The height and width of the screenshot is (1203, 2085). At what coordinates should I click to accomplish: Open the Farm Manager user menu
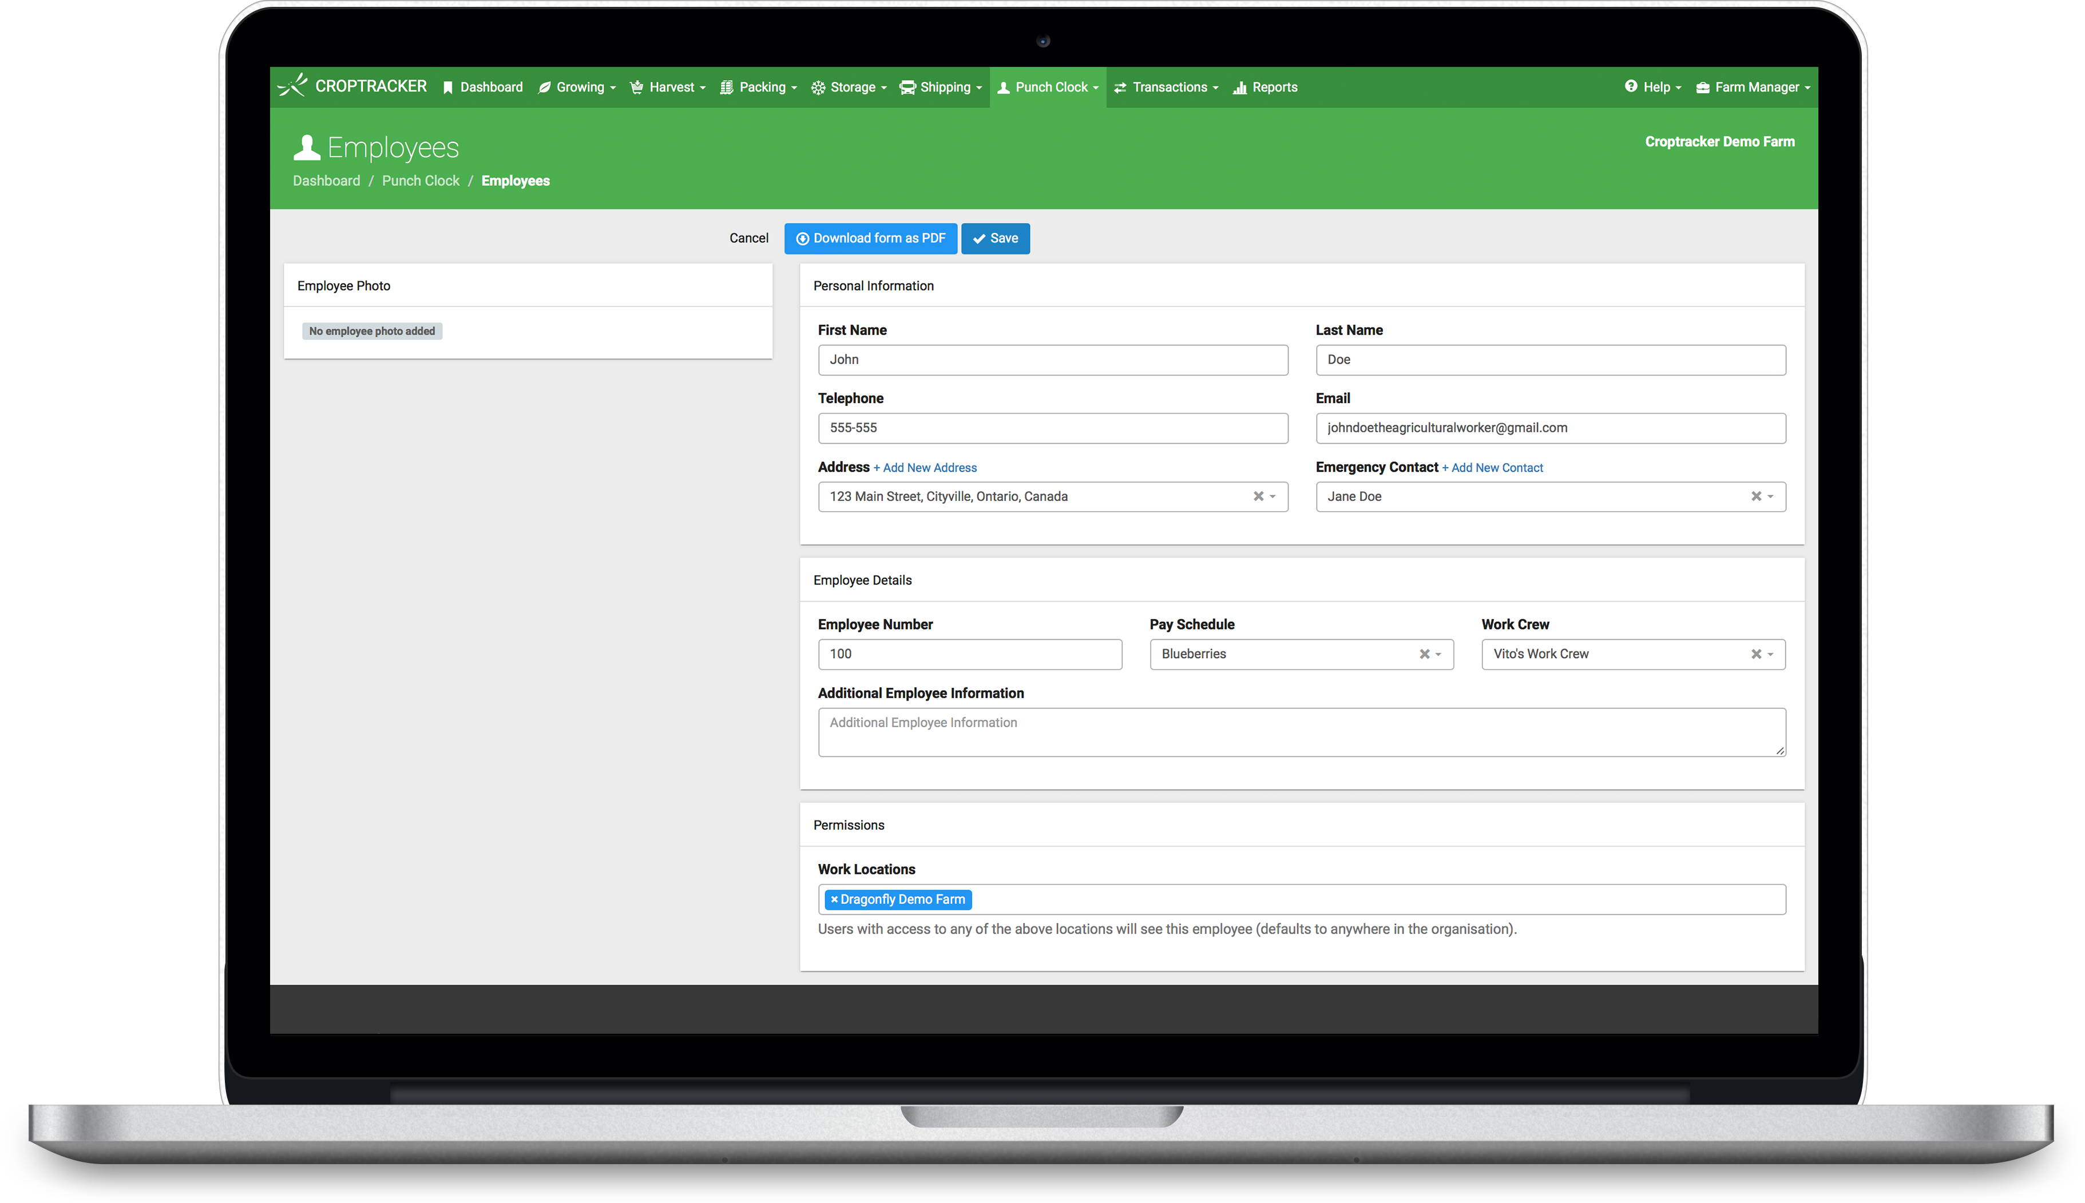pyautogui.click(x=1753, y=87)
